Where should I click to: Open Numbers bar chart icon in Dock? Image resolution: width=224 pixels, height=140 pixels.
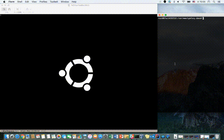pyautogui.click(x=79, y=136)
